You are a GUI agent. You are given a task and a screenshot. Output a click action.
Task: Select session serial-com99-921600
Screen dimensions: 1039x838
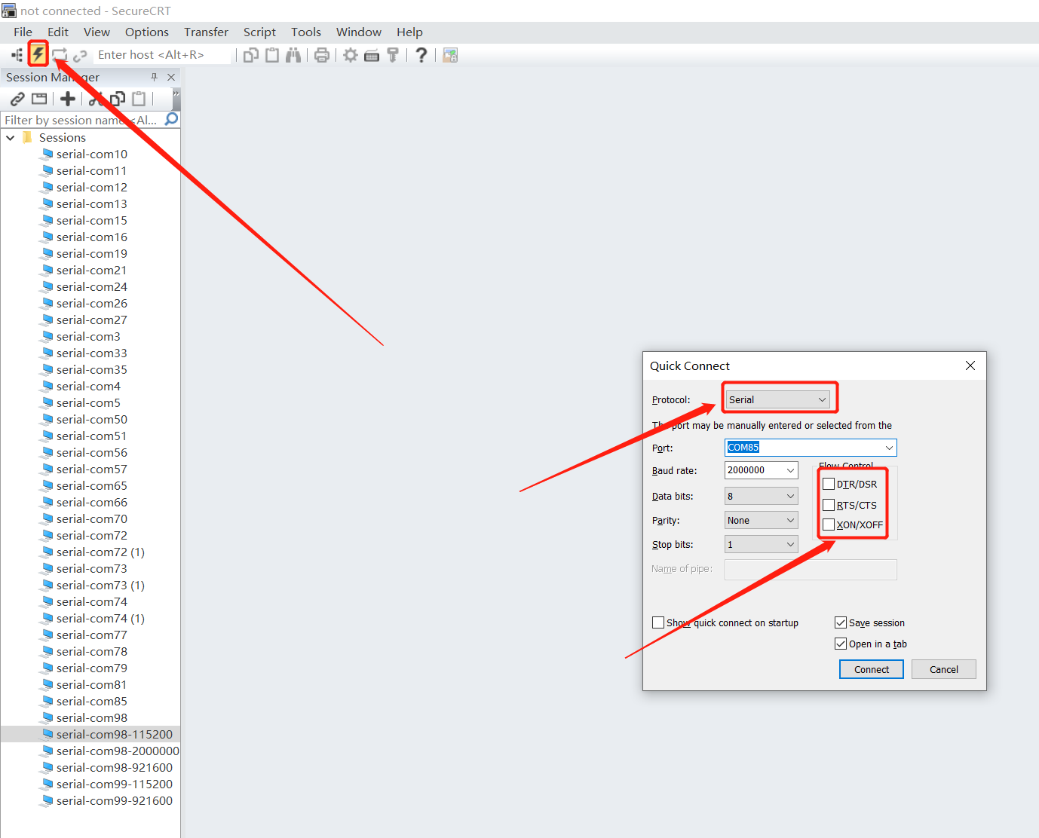point(115,800)
